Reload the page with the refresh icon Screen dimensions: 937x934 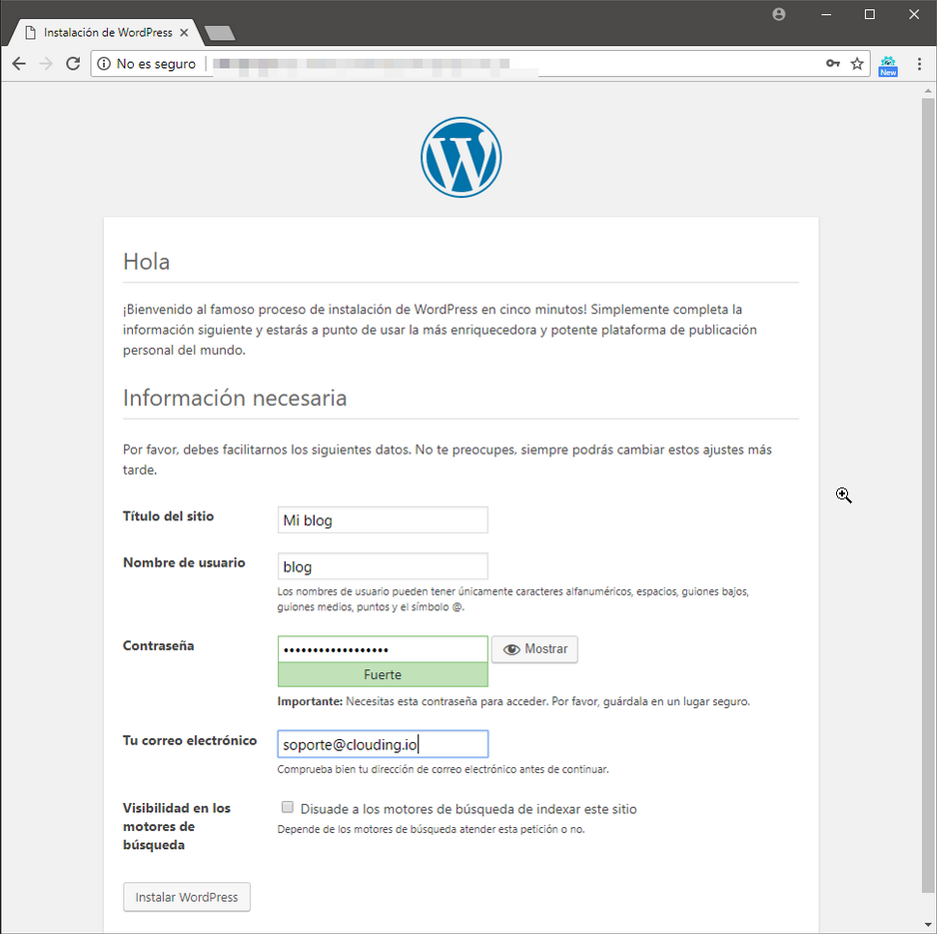tap(73, 63)
